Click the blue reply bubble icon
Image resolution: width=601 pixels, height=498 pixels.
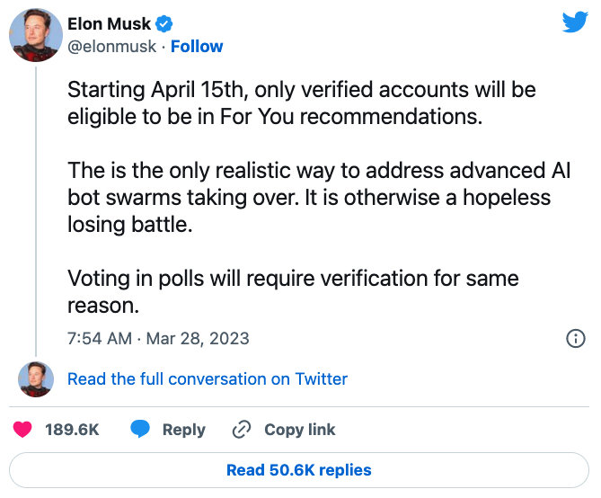[140, 429]
